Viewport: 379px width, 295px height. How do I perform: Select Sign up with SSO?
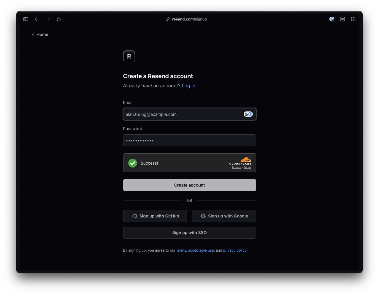click(x=189, y=233)
